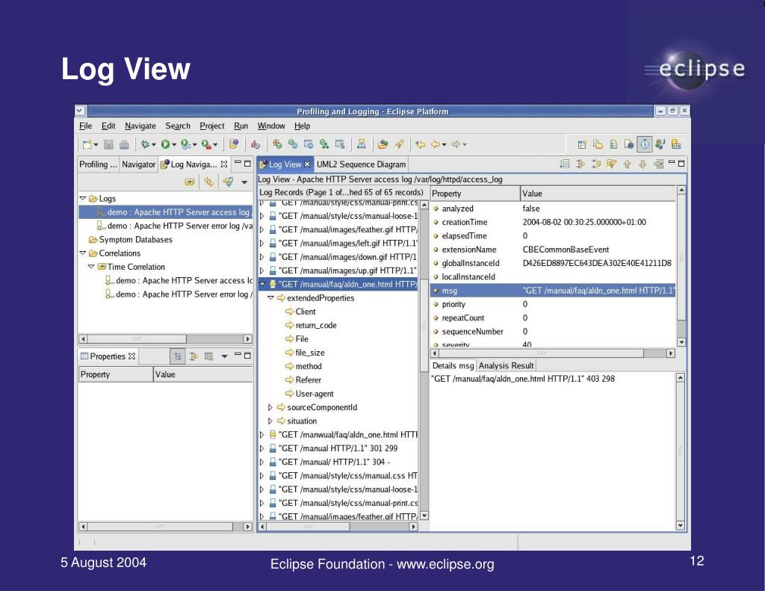This screenshot has width=765, height=591.
Task: Click the Forward navigation arrow icon
Action: pos(456,144)
